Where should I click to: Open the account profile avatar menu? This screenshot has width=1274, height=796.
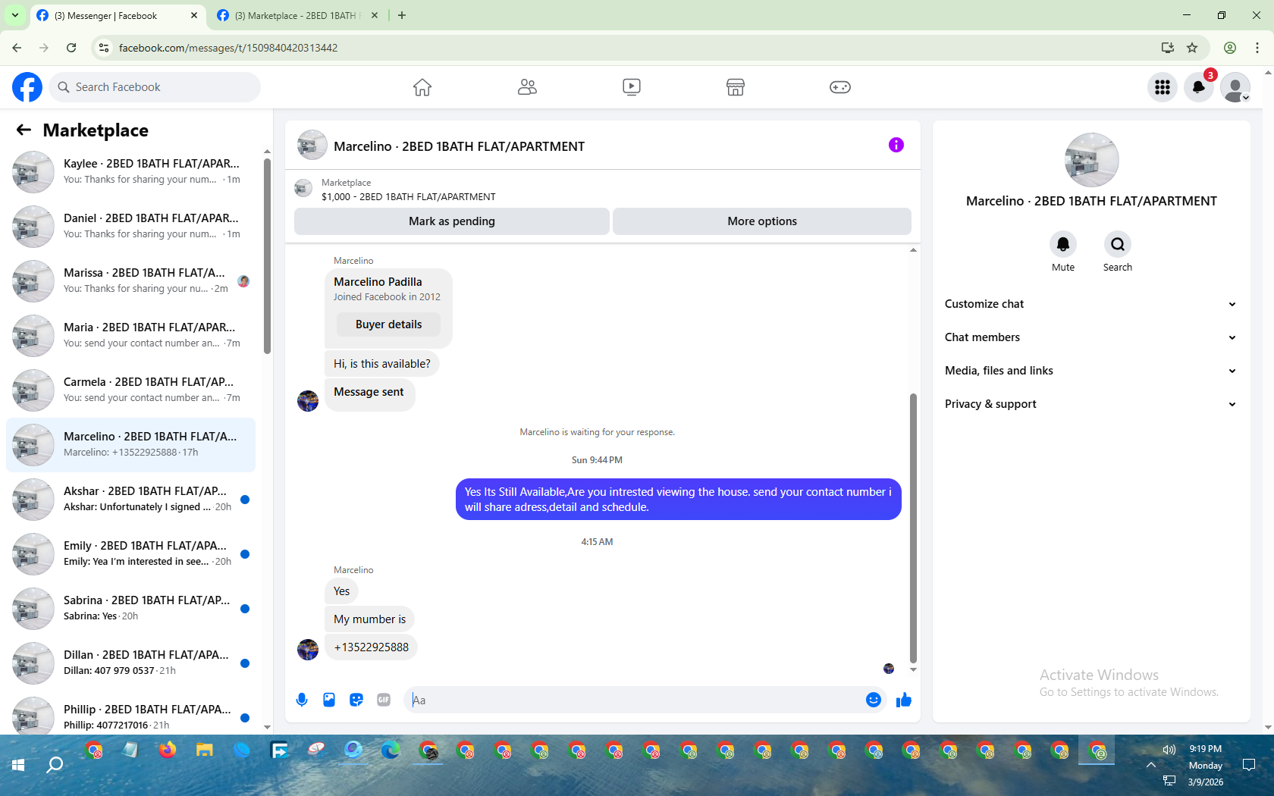1235,87
